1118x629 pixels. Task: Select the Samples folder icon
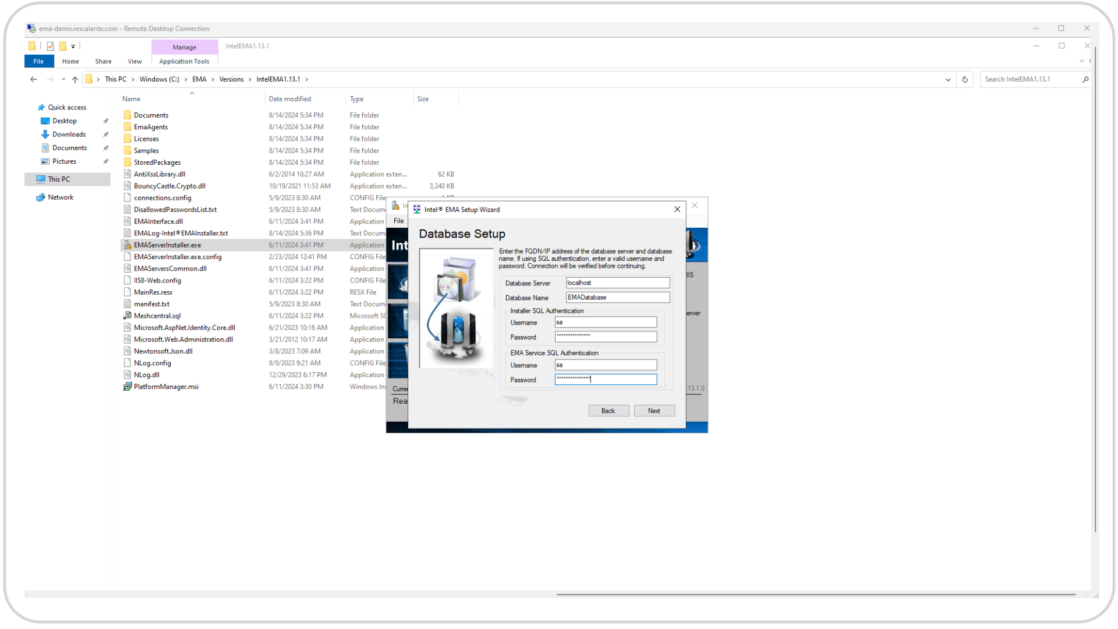(x=128, y=150)
